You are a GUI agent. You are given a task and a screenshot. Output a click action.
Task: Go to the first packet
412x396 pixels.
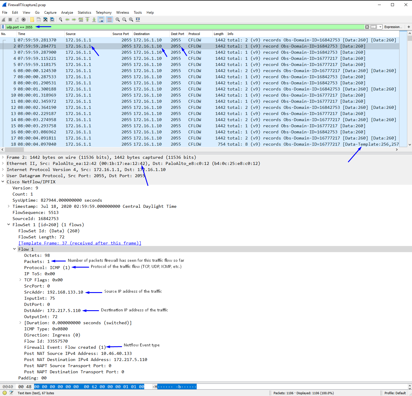87,20
